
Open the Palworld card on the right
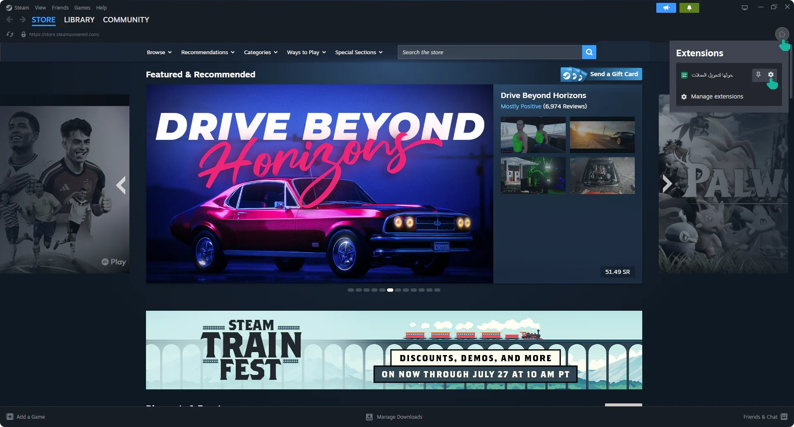click(x=723, y=184)
